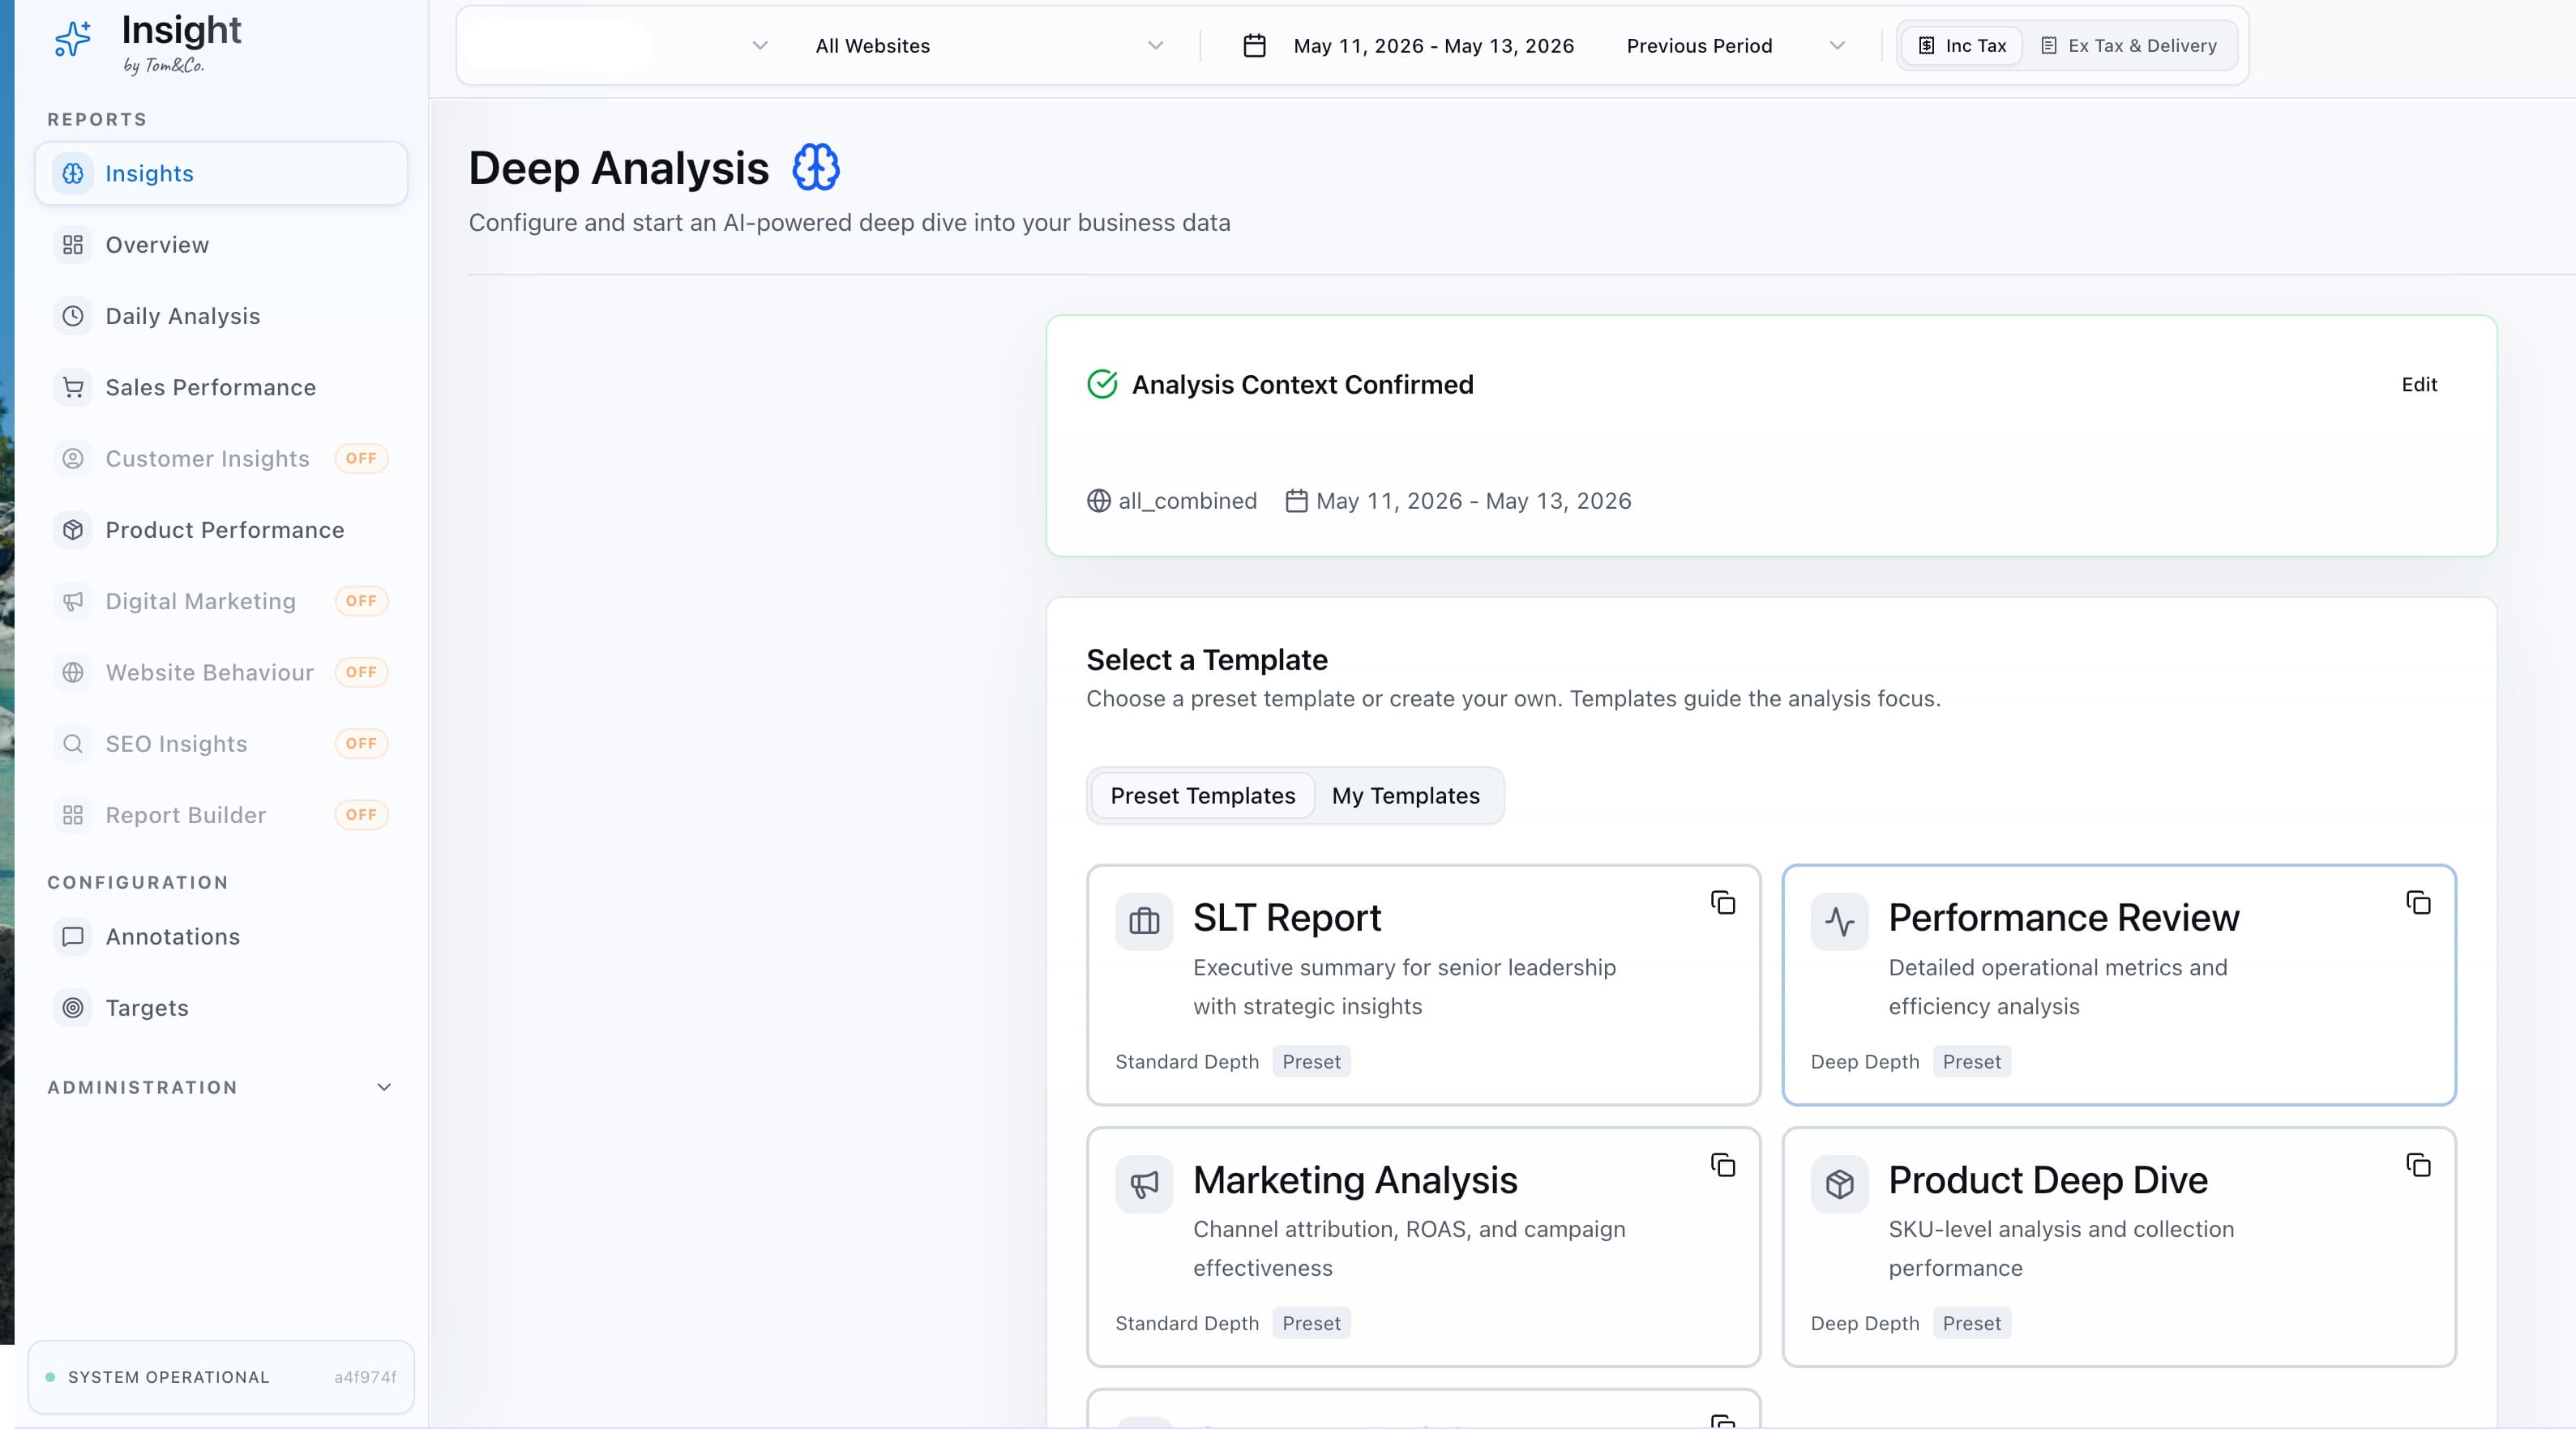Click the Daily Analysis clock icon
2576x1429 pixels.
point(73,316)
